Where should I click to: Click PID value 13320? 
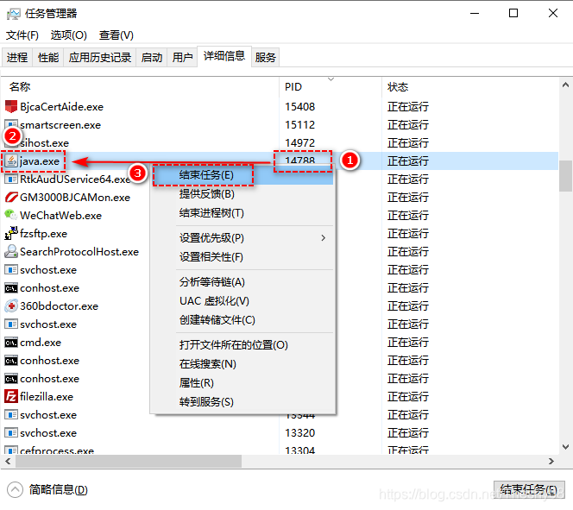[299, 433]
